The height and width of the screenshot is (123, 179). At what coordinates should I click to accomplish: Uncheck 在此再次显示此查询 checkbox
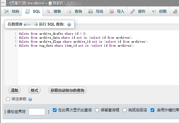tap(55, 110)
